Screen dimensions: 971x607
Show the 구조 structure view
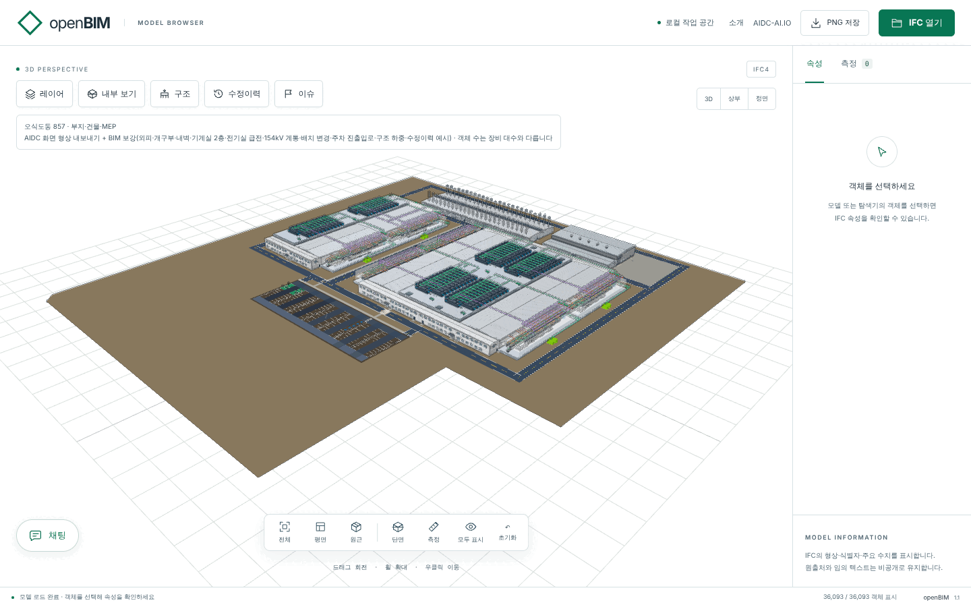(175, 94)
